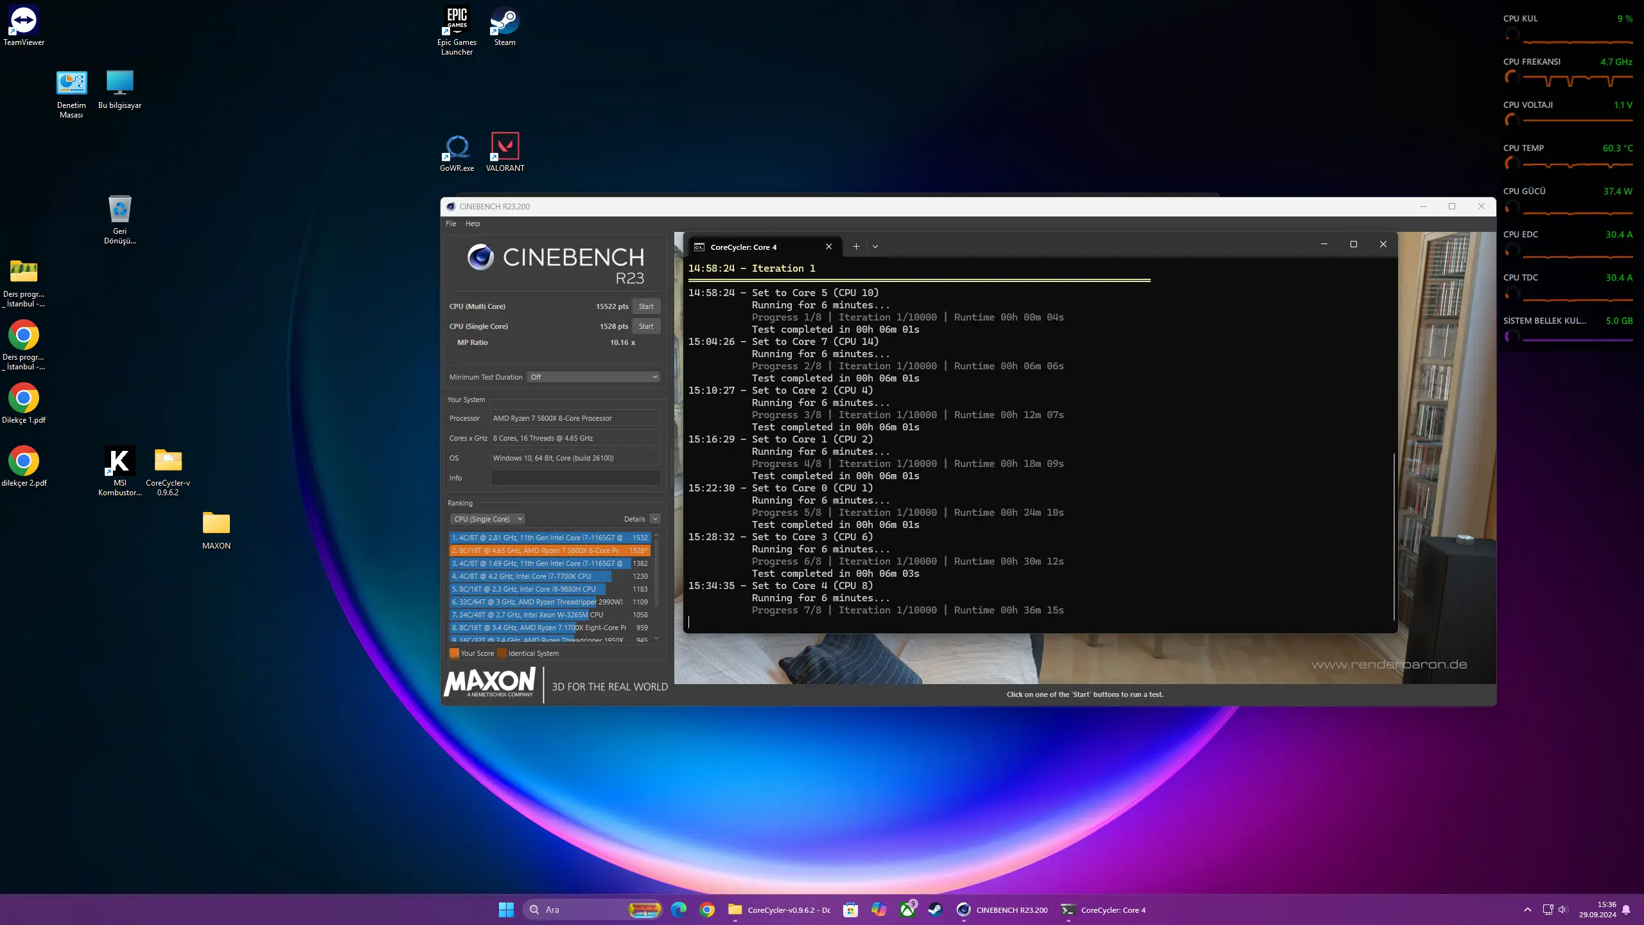Open Google Chrome from the taskbar

(707, 910)
